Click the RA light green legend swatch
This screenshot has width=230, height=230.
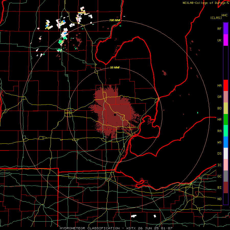tap(226, 131)
